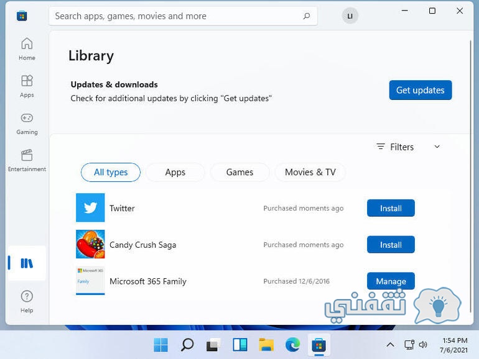479x359 pixels.
Task: Click the Microsoft Store logo at the top-left
Action: 22,16
